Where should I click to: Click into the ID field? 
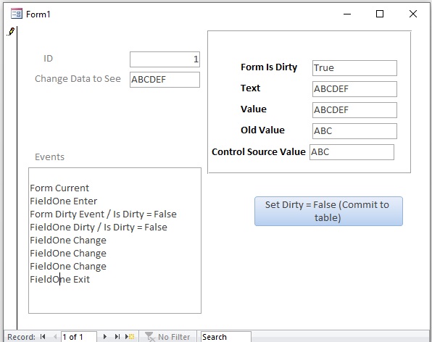[165, 59]
